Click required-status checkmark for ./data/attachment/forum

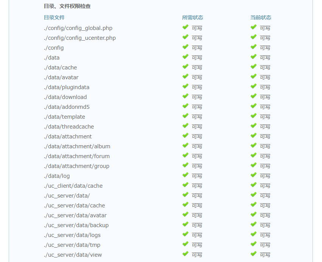tap(185, 155)
